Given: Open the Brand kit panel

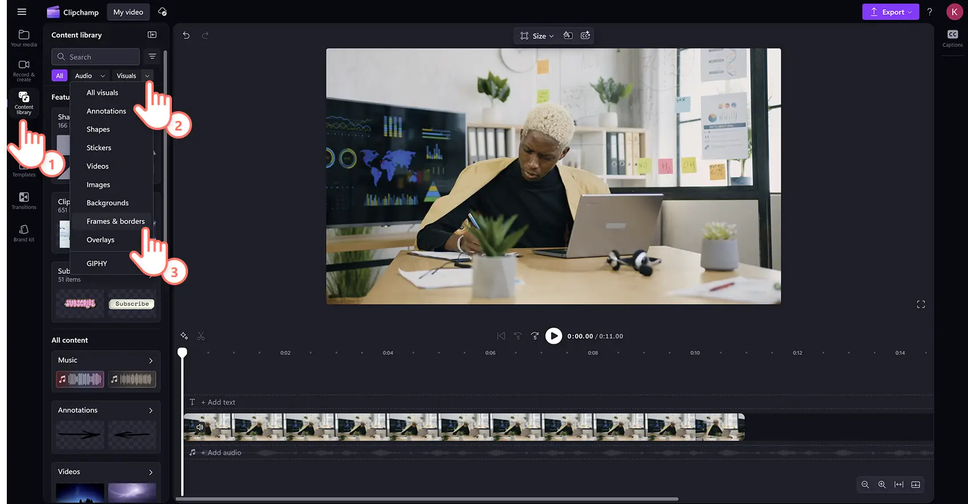Looking at the screenshot, I should (x=24, y=233).
